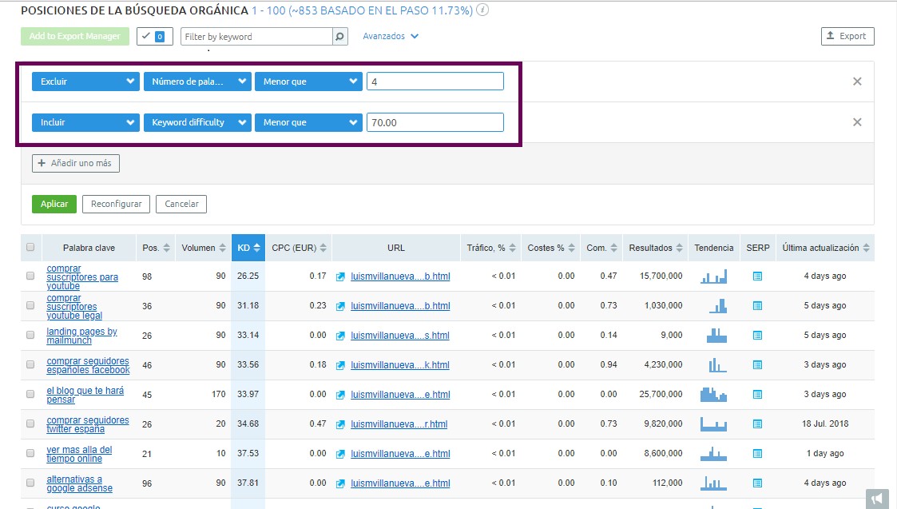
Task: Click the info icon beside the results title
Action: tap(482, 10)
